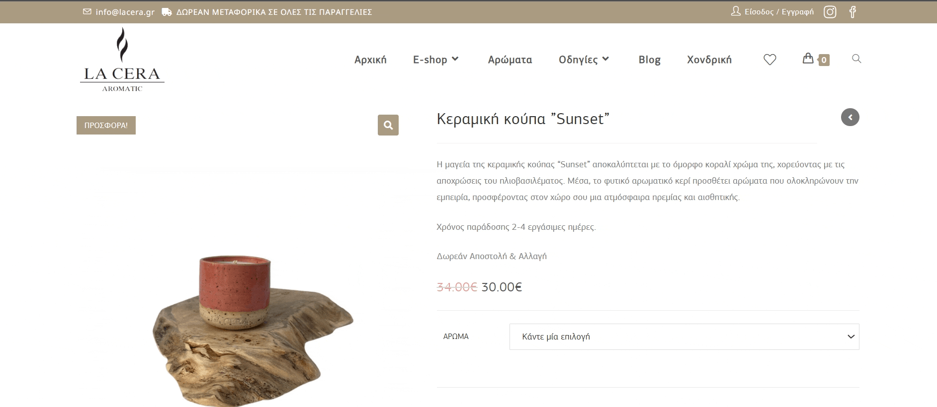The image size is (937, 407).
Task: Open the Facebook page icon
Action: point(852,12)
